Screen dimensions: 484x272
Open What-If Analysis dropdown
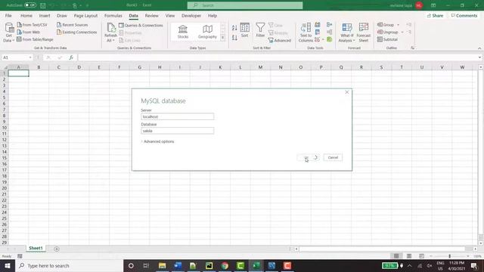(x=346, y=32)
